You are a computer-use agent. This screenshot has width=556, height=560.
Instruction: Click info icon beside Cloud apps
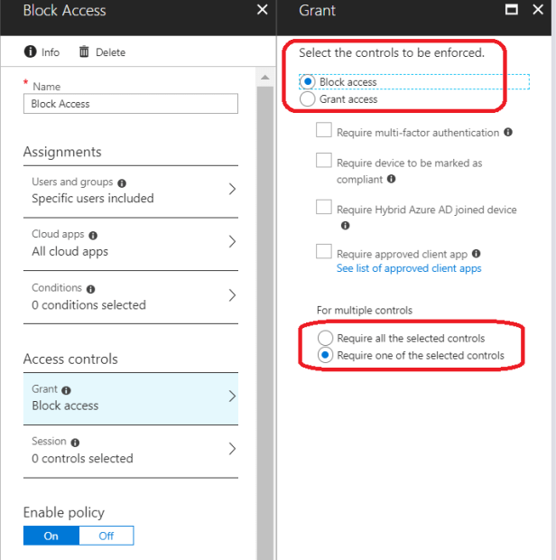coord(93,235)
